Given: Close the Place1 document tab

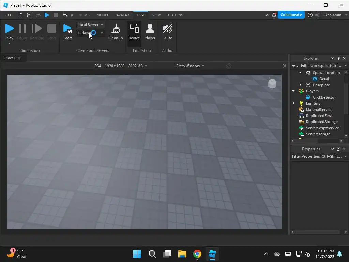Looking at the screenshot, I should click(19, 58).
